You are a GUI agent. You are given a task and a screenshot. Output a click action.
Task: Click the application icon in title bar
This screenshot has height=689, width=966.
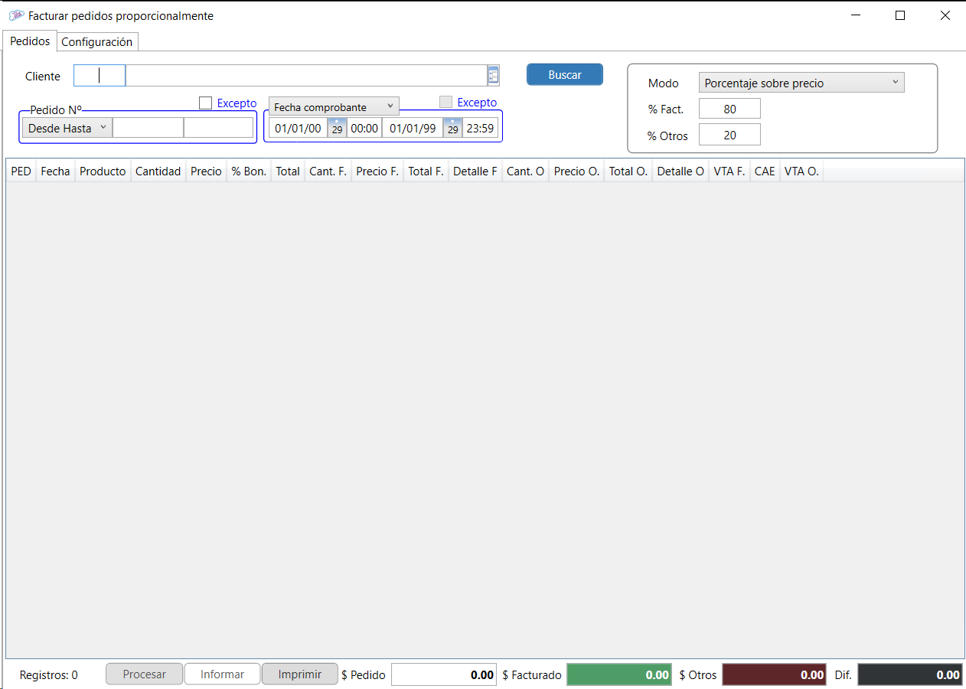tap(16, 15)
